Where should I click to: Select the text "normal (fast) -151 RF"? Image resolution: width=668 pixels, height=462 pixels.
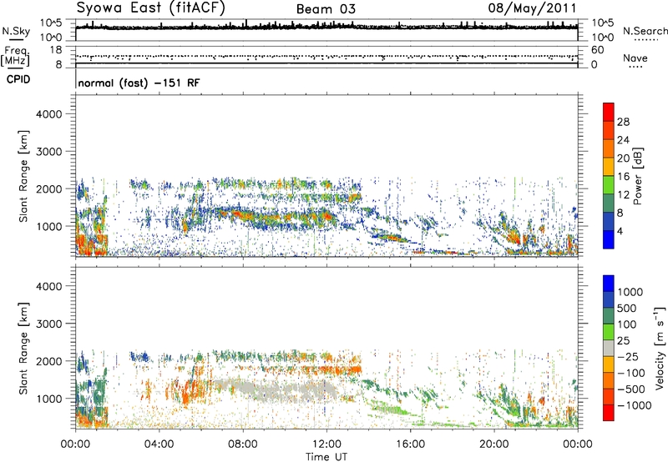coord(139,83)
